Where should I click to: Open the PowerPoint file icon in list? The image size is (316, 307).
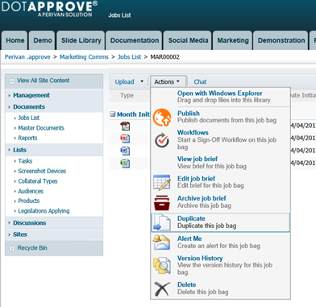125,139
